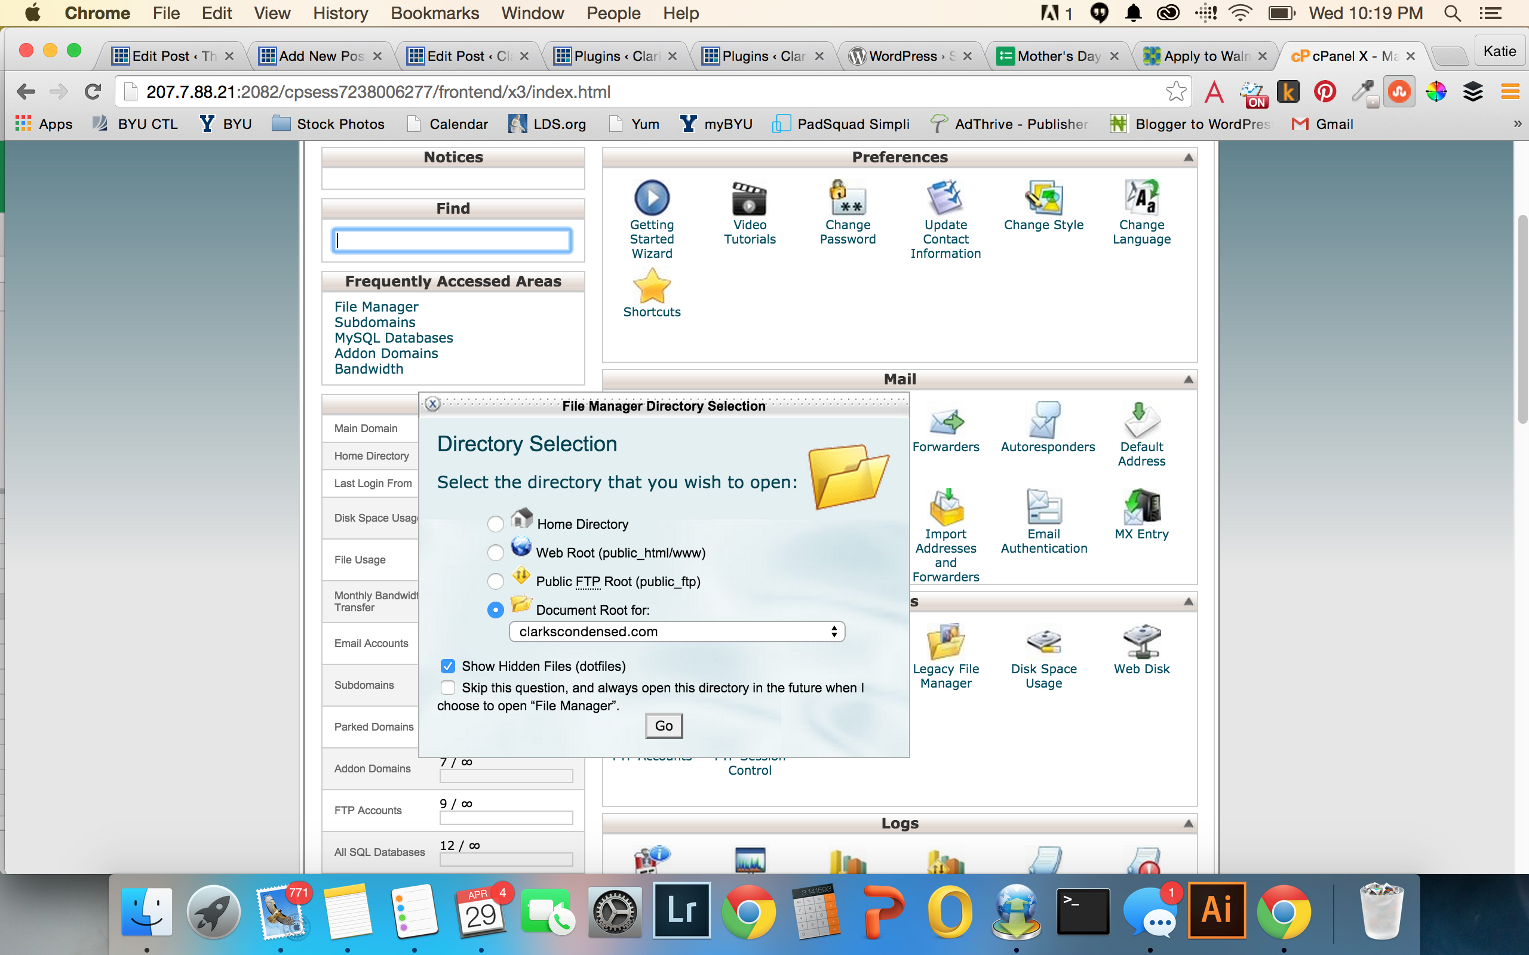
Task: Open the Subdomains link in Frequently Accessed Areas
Action: pyautogui.click(x=374, y=322)
